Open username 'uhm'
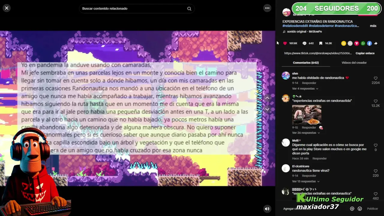384x216 pixels. 295,73
